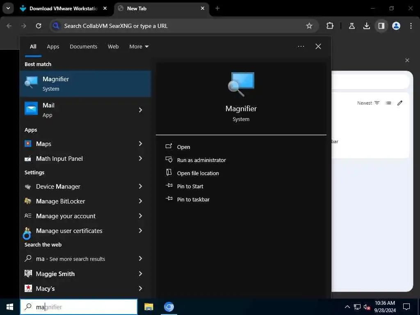Expand Maggie Smith web result arrow
This screenshot has width=420, height=315.
(140, 274)
